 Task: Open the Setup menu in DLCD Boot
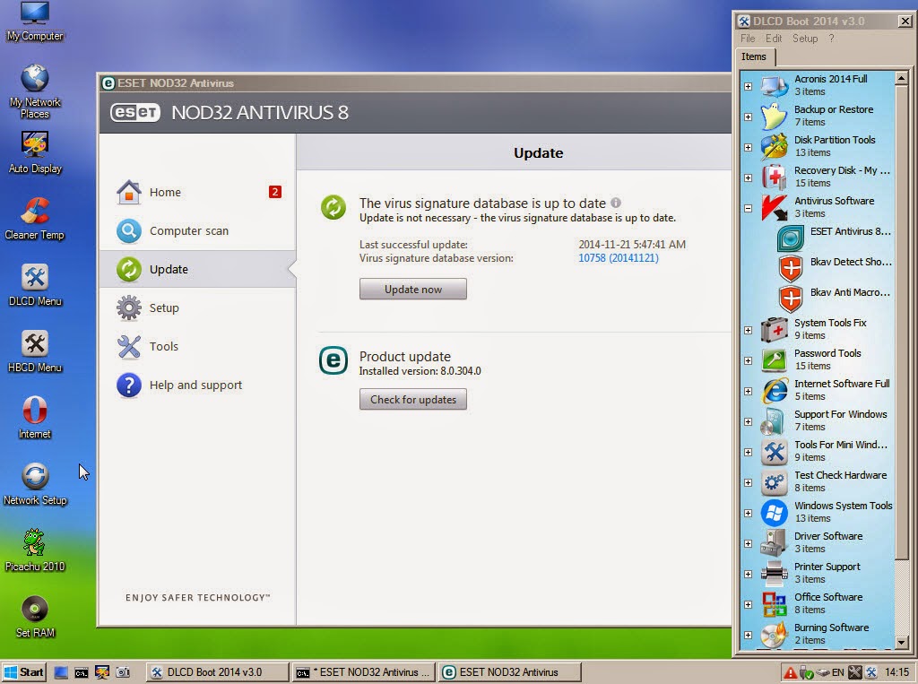pos(805,38)
